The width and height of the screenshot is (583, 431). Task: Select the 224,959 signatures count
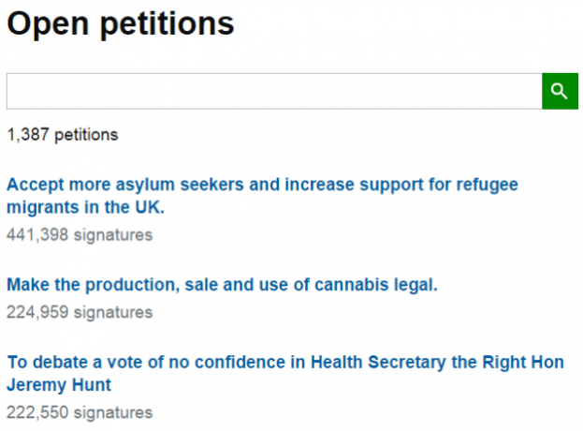click(x=80, y=312)
